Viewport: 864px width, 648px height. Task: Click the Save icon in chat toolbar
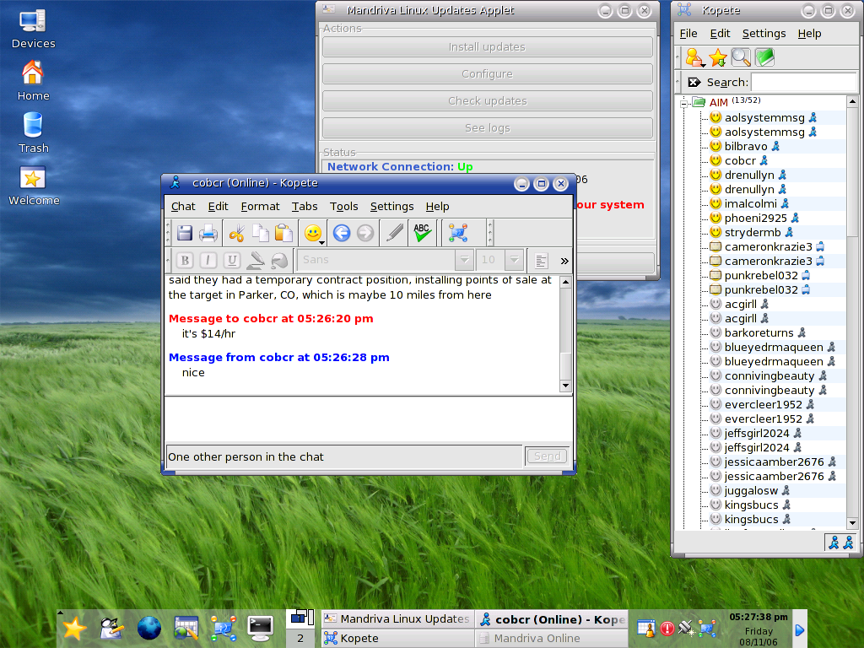[x=185, y=233]
